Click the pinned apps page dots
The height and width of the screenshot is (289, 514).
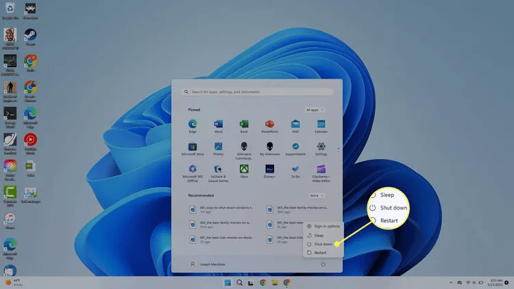[339, 150]
